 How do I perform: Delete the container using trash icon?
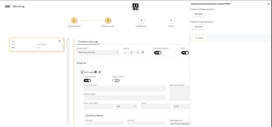coord(143,52)
